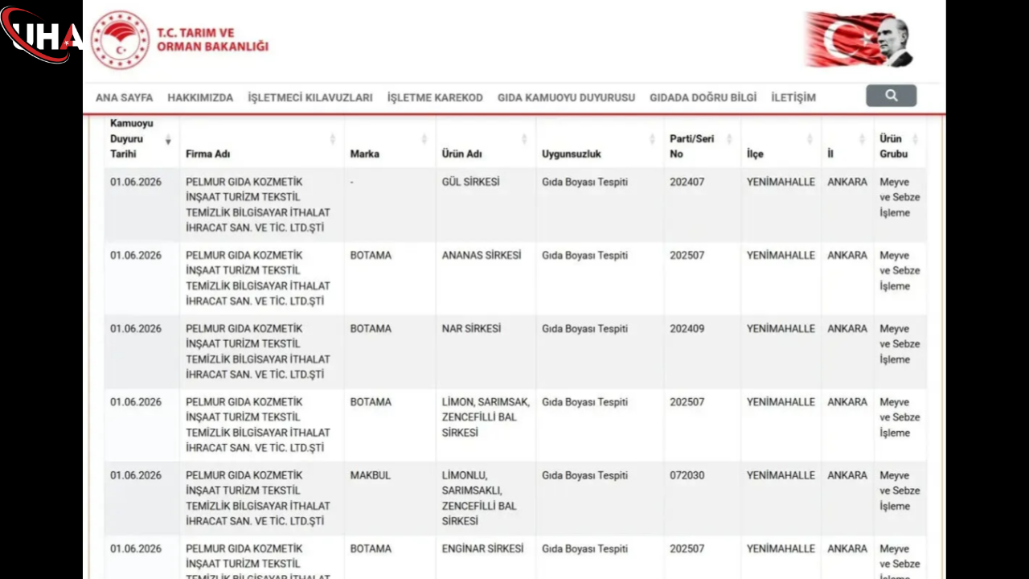This screenshot has width=1029, height=579.
Task: Open GIDA KAMUOYU DUYURUSU menu item
Action: click(566, 97)
